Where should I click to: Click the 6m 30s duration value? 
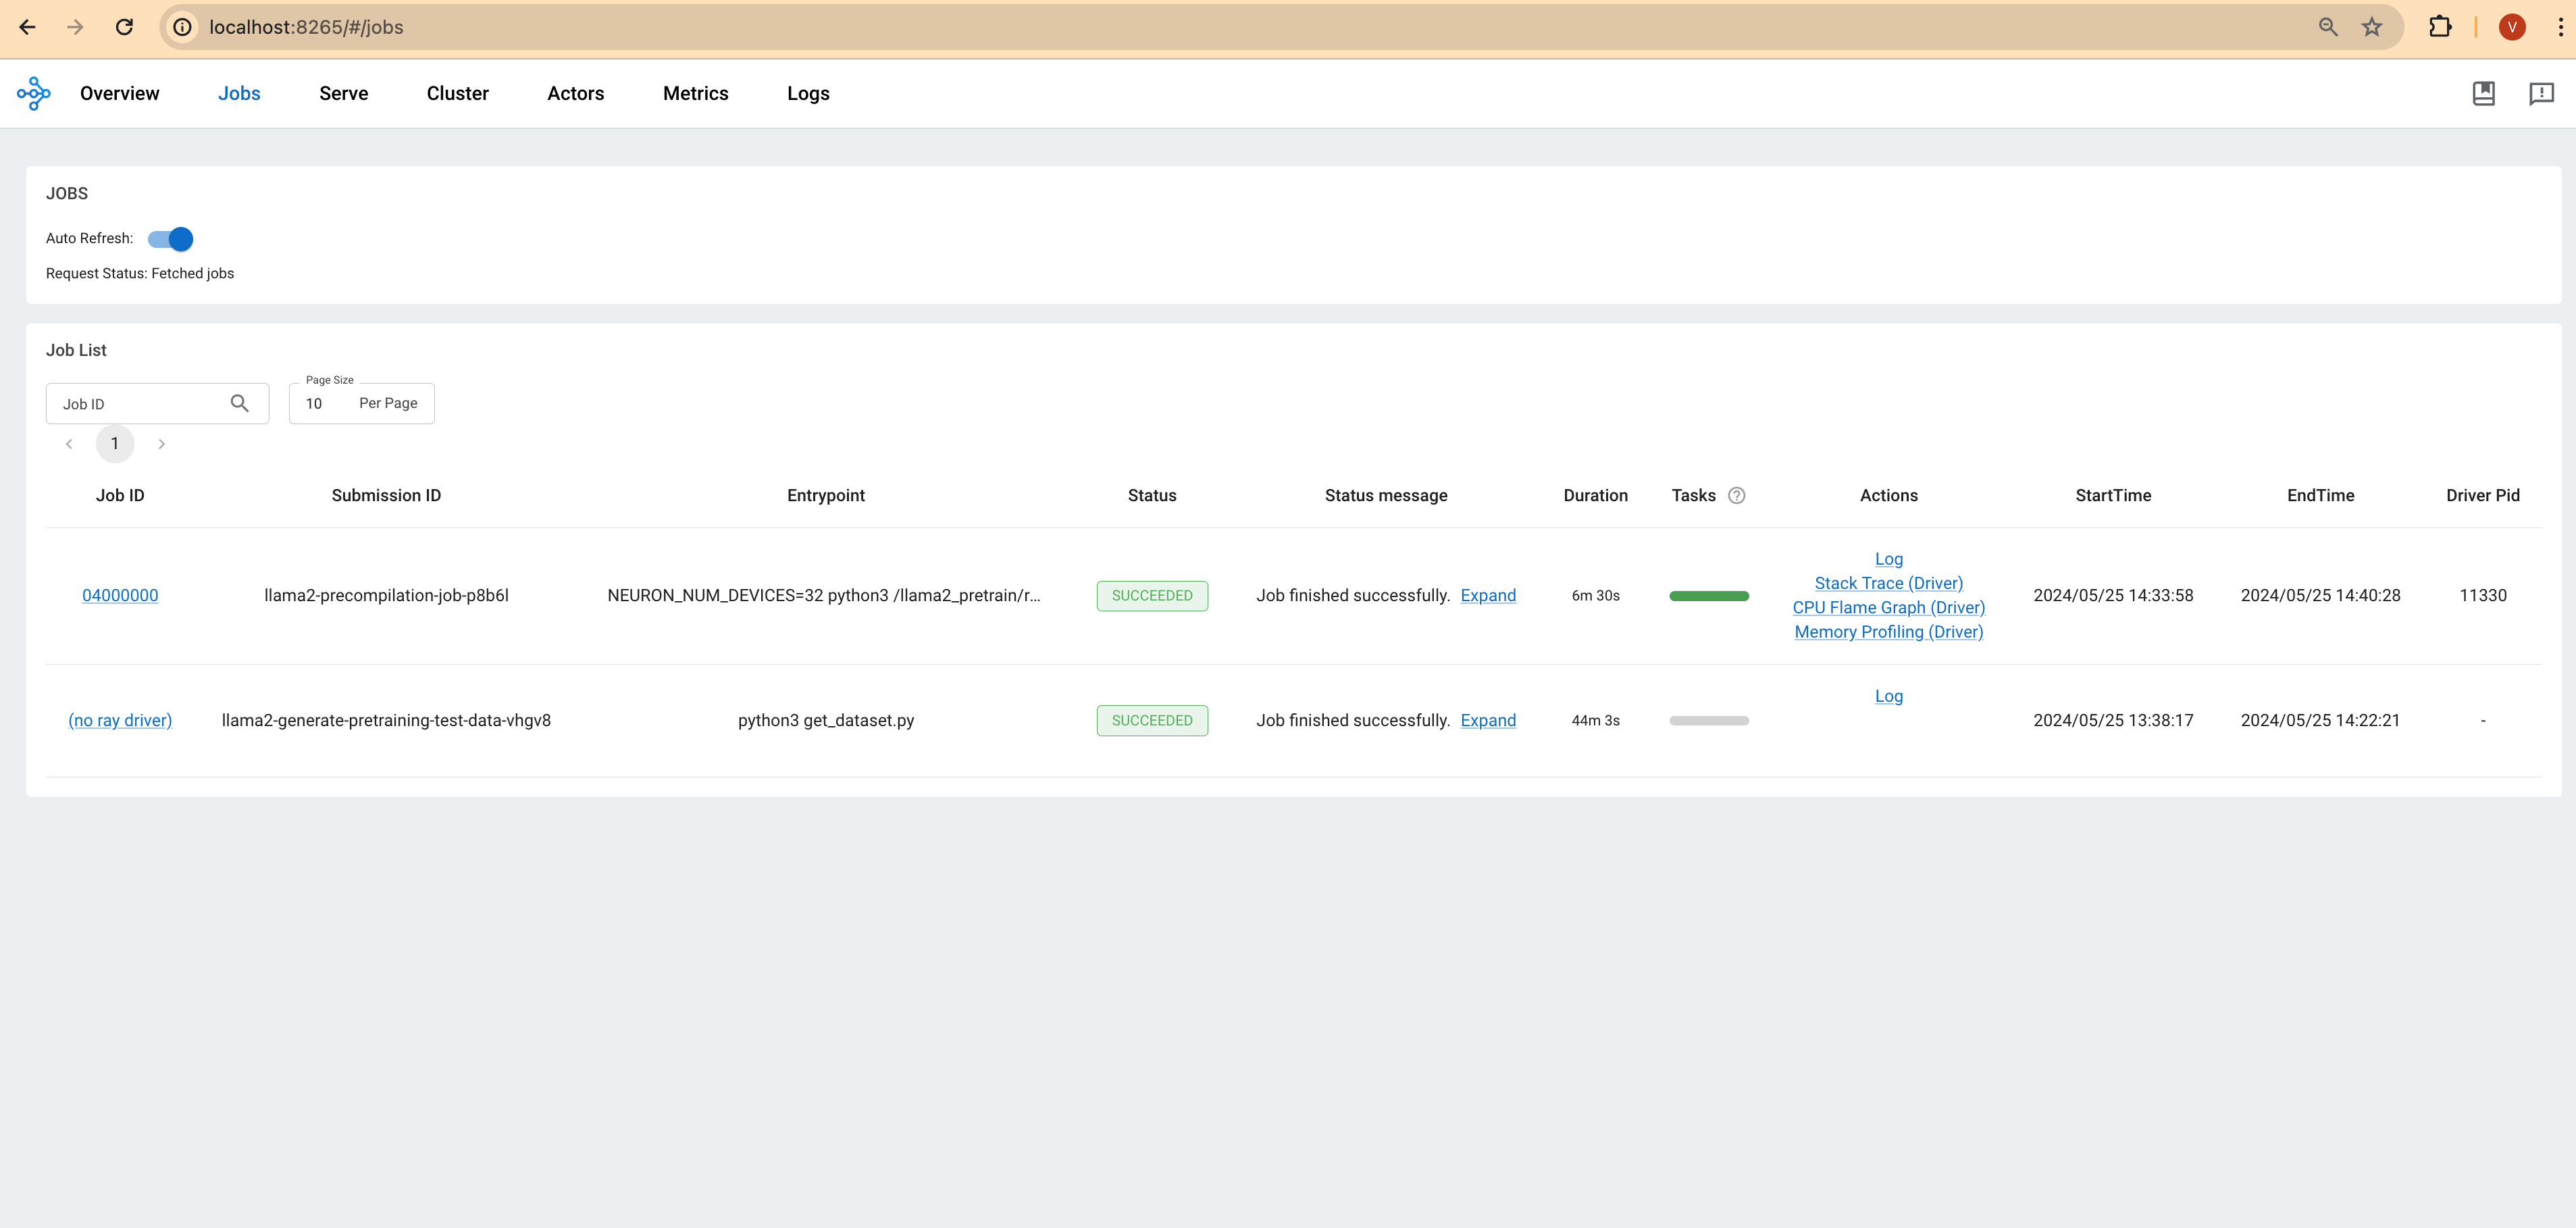point(1596,595)
